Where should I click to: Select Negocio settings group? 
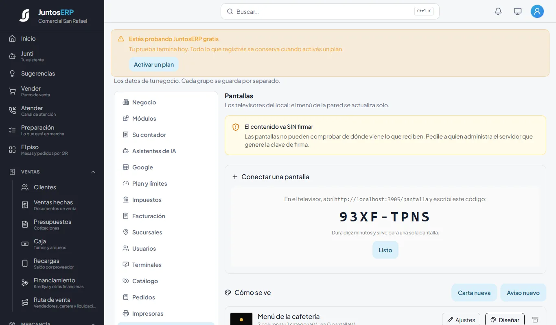click(x=166, y=102)
